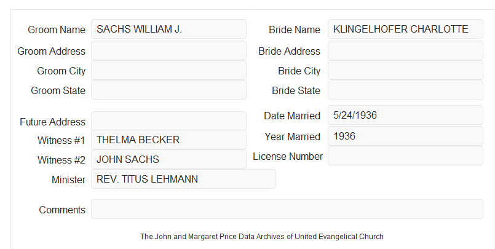Focus the empty Groom Address field
Viewport: 495px width, 249px height.
(x=168, y=50)
